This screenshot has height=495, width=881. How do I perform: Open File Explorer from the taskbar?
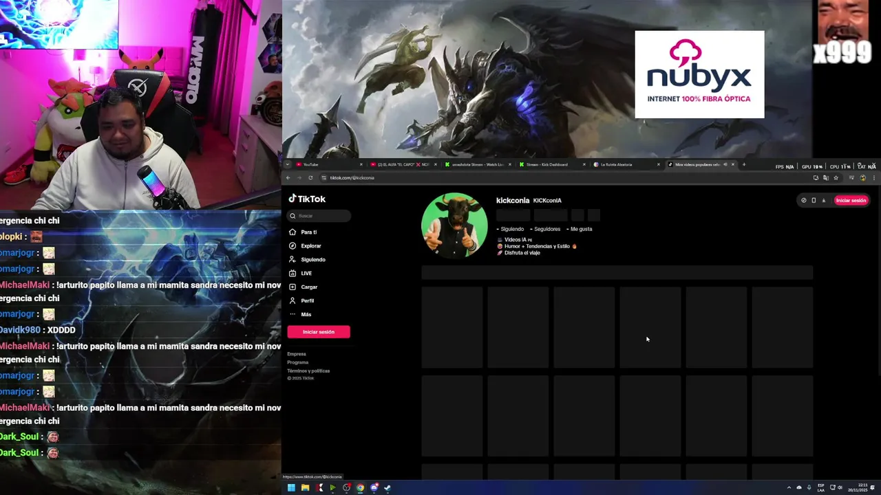coord(305,487)
